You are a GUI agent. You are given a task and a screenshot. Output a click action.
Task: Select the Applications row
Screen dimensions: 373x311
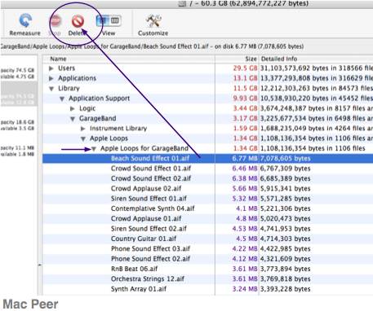tap(207, 78)
